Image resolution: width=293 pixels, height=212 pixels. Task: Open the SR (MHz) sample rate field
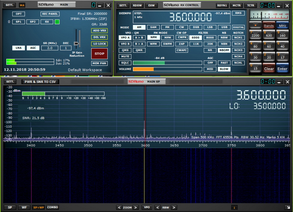coord(50,48)
